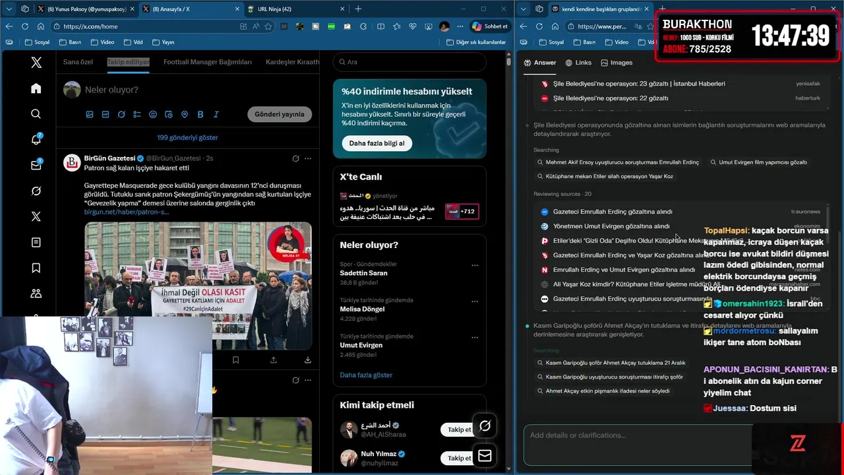
Task: Open tab actions dropdown in left browser
Action: (9, 9)
